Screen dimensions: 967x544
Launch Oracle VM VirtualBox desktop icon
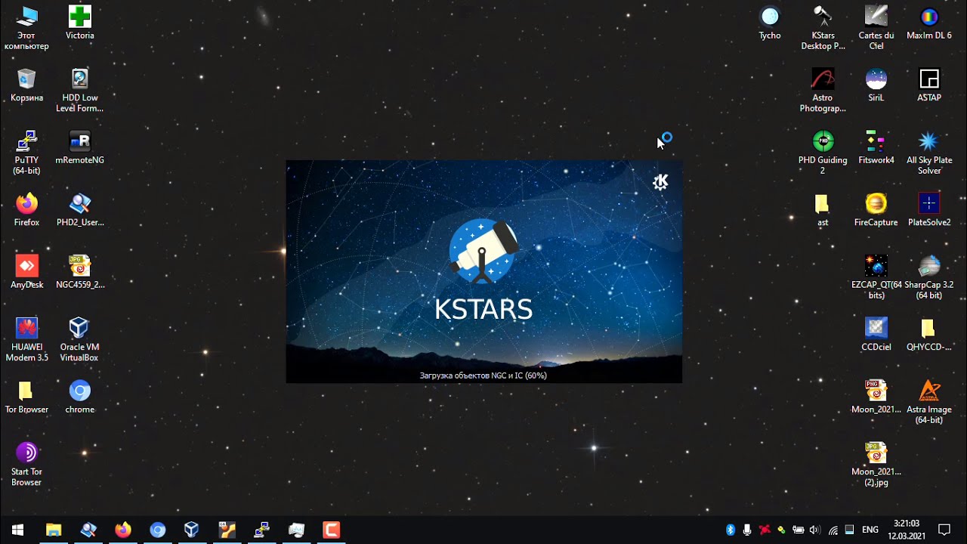pos(79,340)
